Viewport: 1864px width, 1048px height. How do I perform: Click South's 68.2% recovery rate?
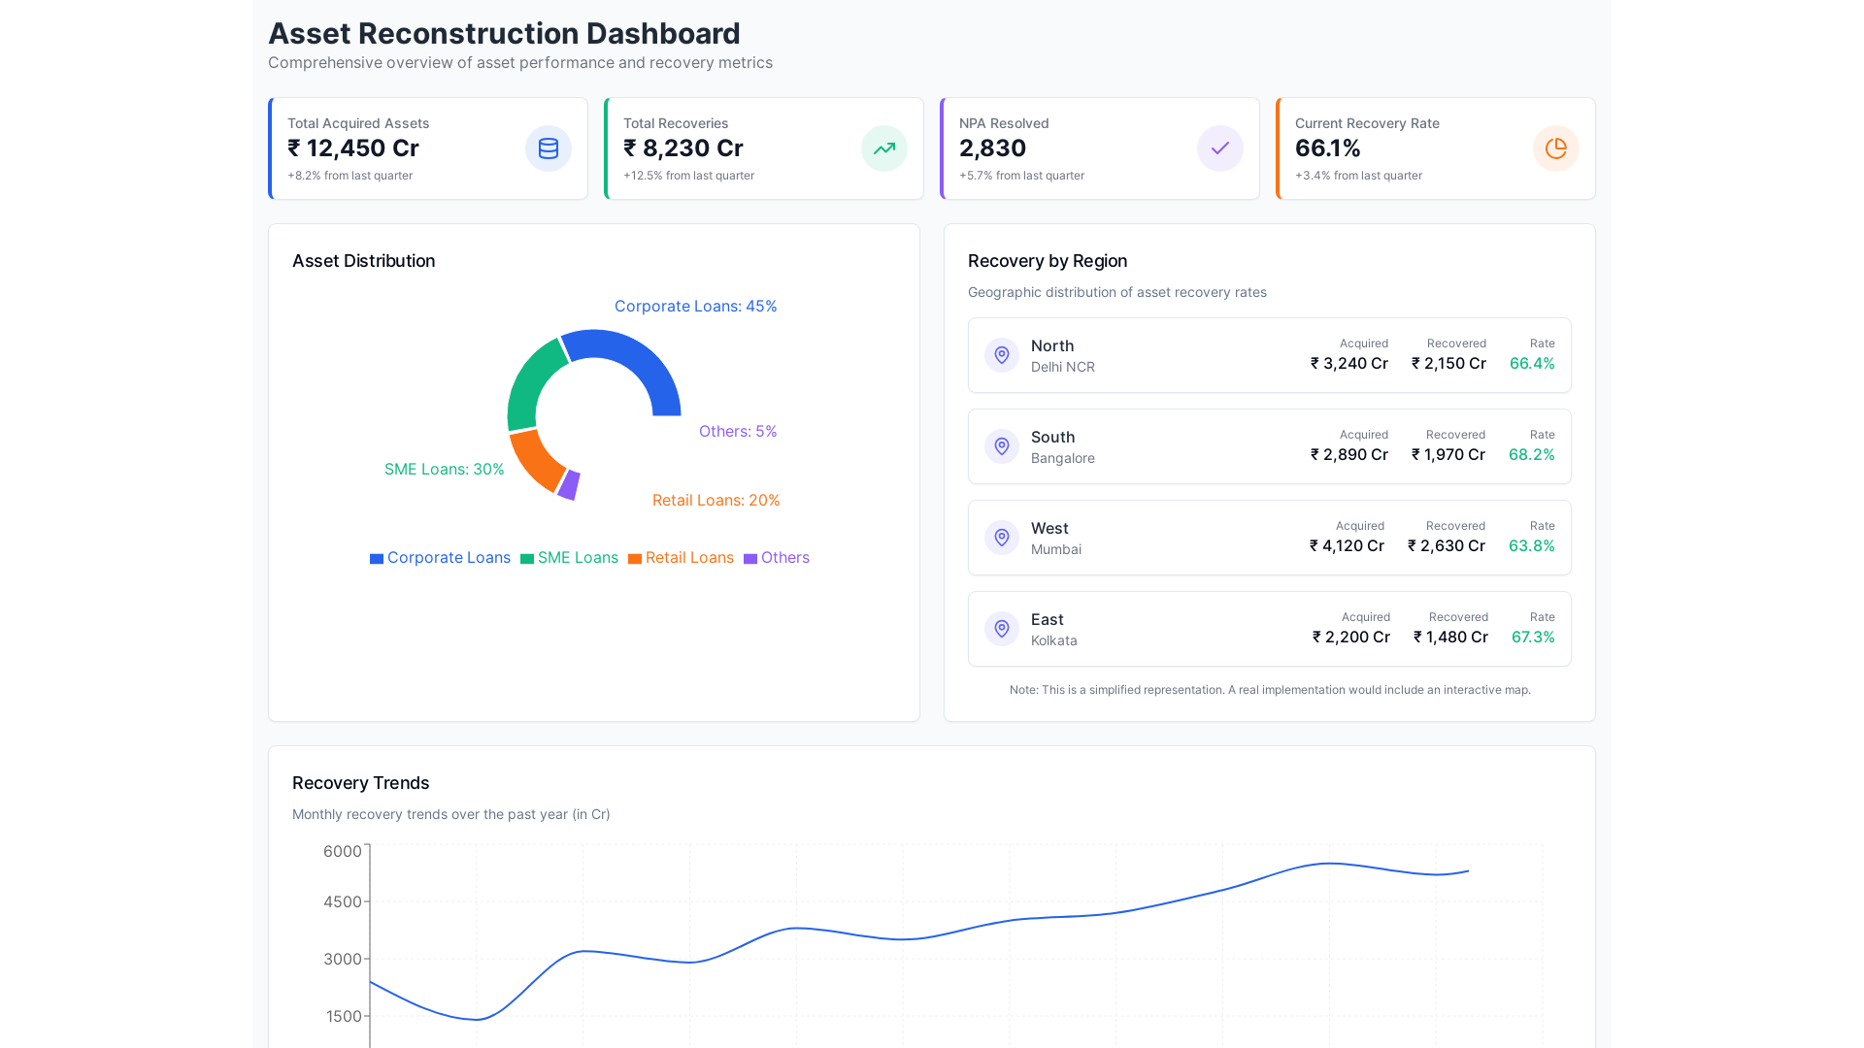1532,455
